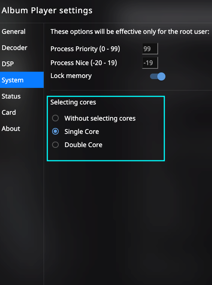Click the Selecting cores group heading
This screenshot has height=285, width=212.
tap(73, 102)
